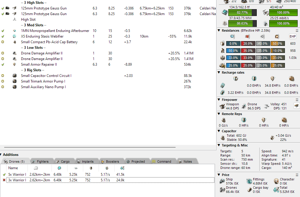
Task: Click the X5 Enduring Stasis Webifier icon
Action: (14, 36)
